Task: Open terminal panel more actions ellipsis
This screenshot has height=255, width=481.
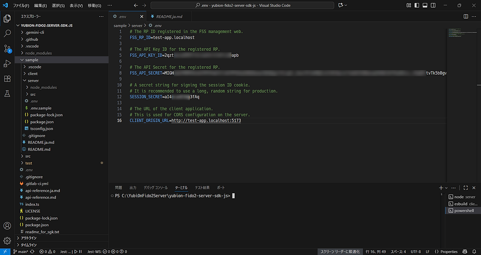Action: 454,188
